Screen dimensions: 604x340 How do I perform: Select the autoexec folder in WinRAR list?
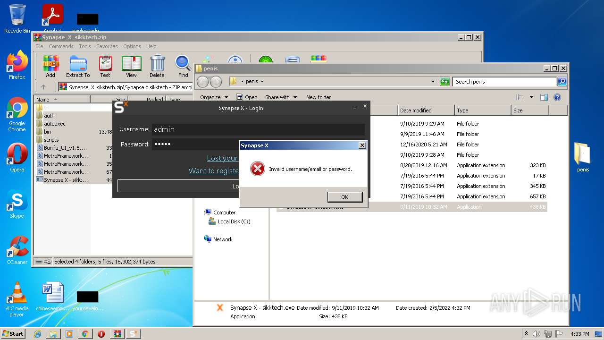pyautogui.click(x=55, y=124)
